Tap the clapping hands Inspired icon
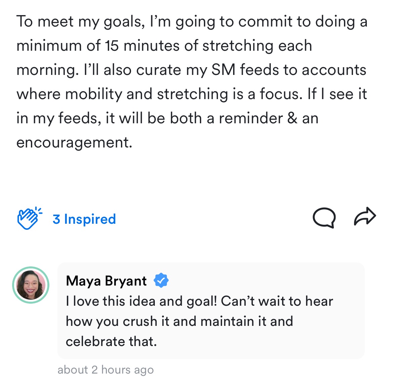Image resolution: width=393 pixels, height=387 pixels. 29,219
